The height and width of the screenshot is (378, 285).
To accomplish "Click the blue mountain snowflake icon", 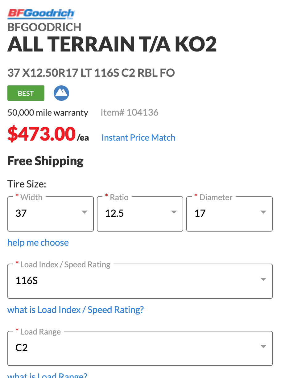I will 61,93.
